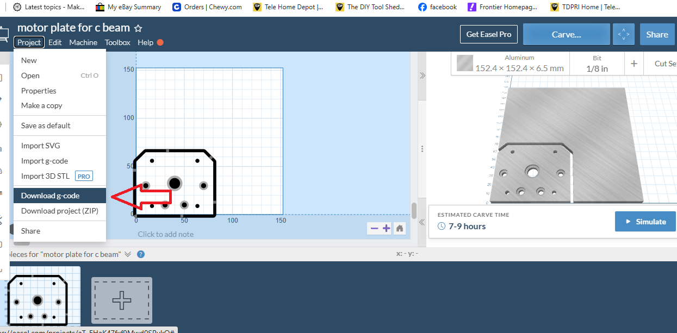Switch to Orders Chewy.com tab
The height and width of the screenshot is (333, 677).
207,7
